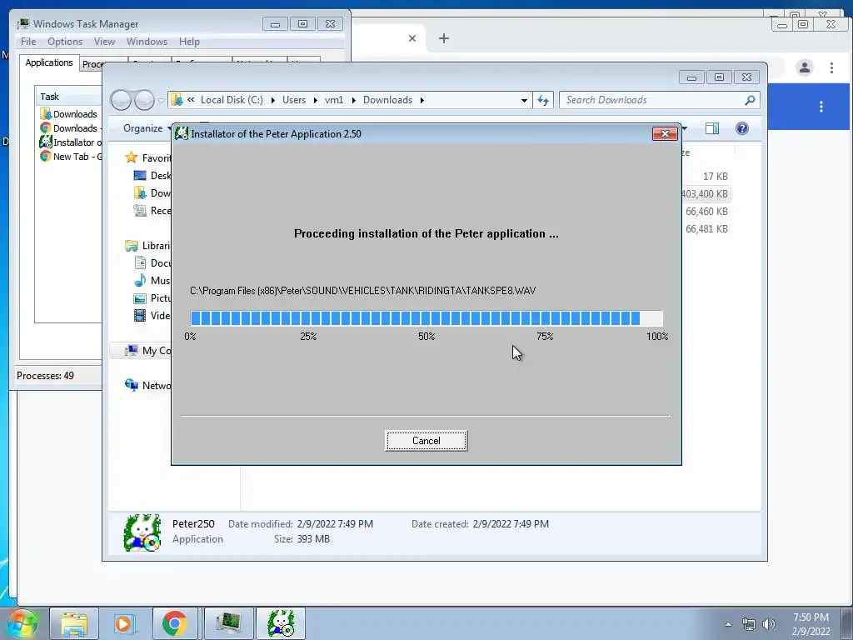
Task: Click Explorer forward navigation button
Action: tap(144, 100)
